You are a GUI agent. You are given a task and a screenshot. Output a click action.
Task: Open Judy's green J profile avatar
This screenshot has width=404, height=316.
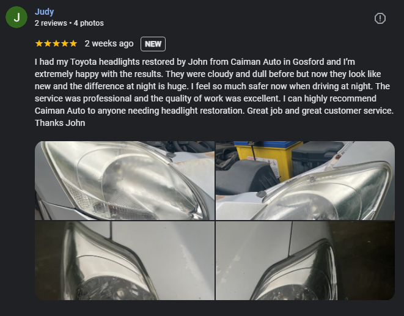17,17
